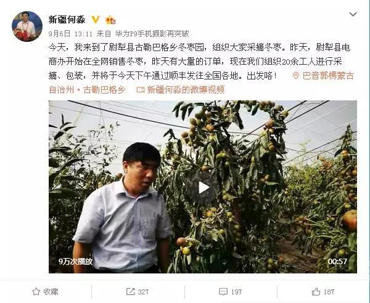The image size is (370, 303).
Task: Click the repost share icon
Action: (x=131, y=292)
